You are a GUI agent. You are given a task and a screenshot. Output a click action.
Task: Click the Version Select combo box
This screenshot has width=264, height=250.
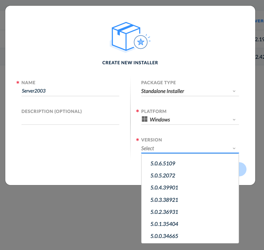click(x=186, y=148)
